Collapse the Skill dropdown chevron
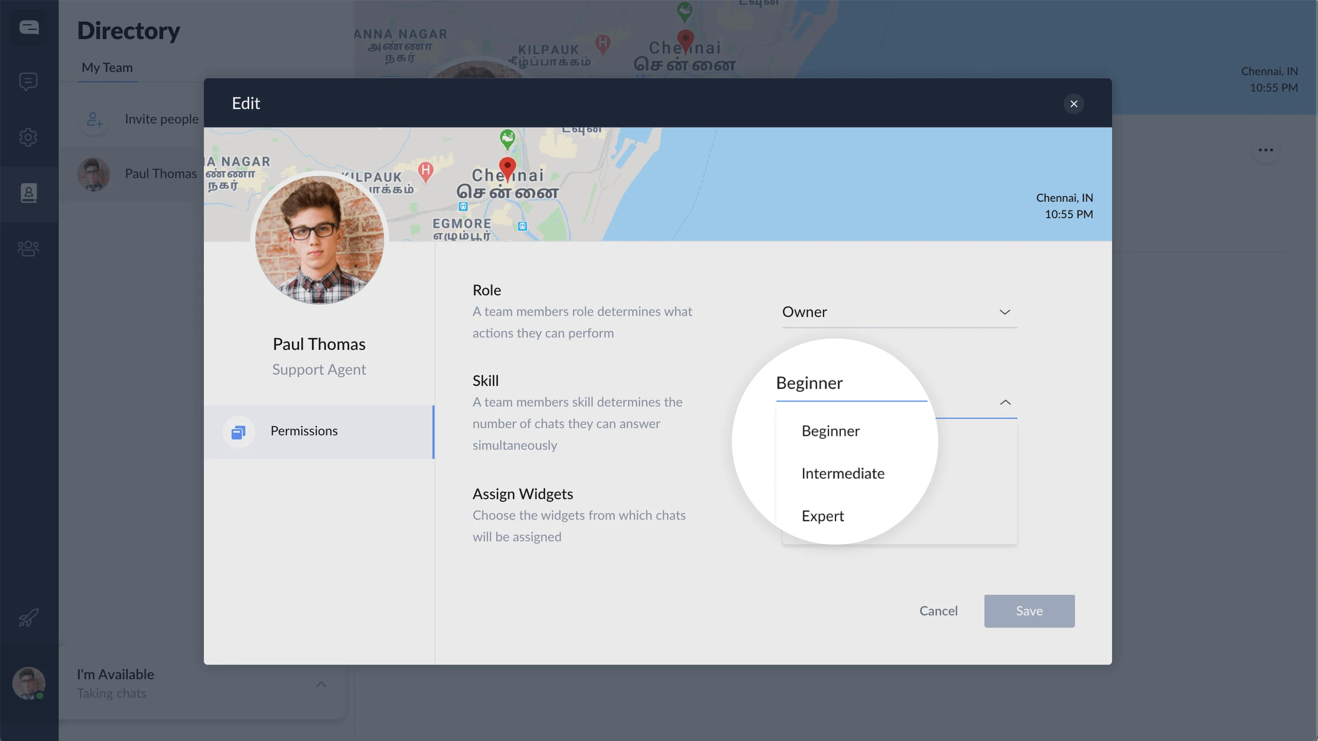The height and width of the screenshot is (741, 1318). pos(1005,402)
